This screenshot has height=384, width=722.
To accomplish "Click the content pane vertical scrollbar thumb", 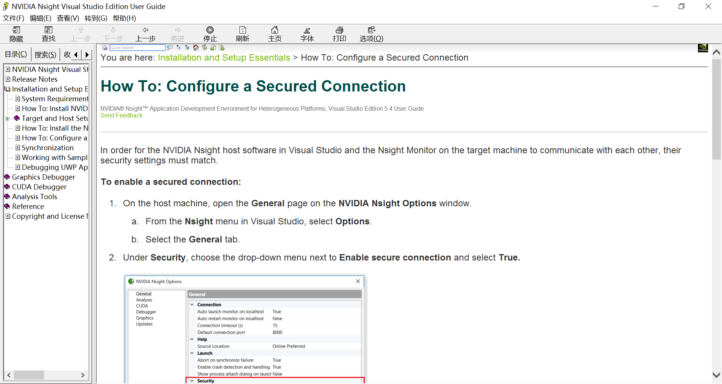I will [x=717, y=109].
